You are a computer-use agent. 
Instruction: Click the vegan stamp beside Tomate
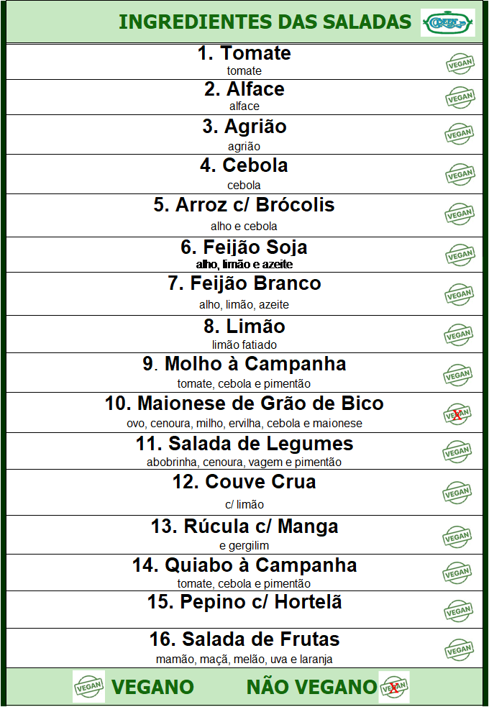[459, 64]
